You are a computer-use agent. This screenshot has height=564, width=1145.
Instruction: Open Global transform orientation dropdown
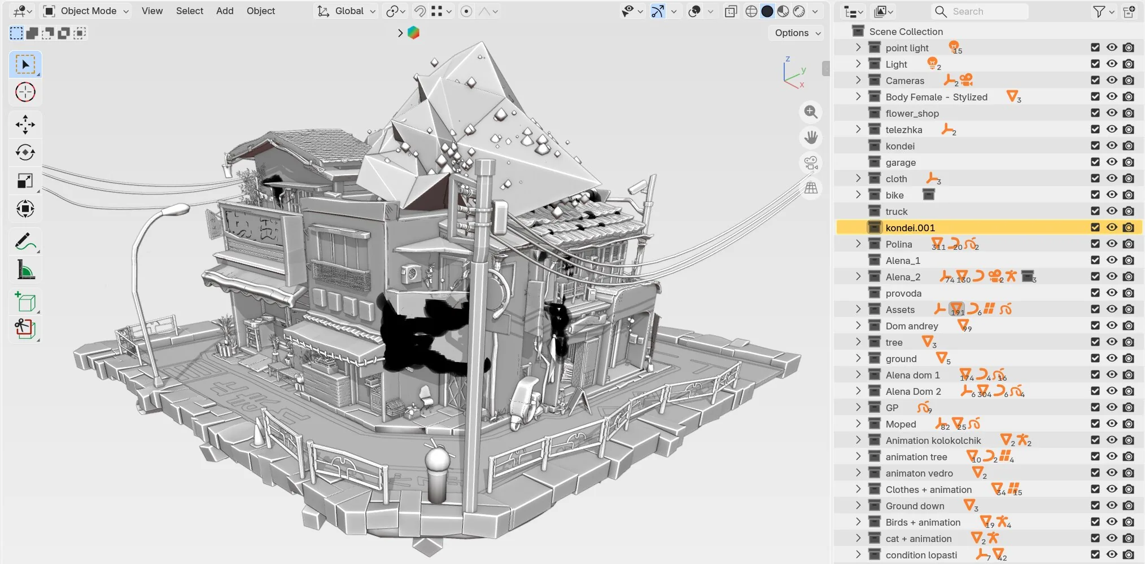(346, 11)
